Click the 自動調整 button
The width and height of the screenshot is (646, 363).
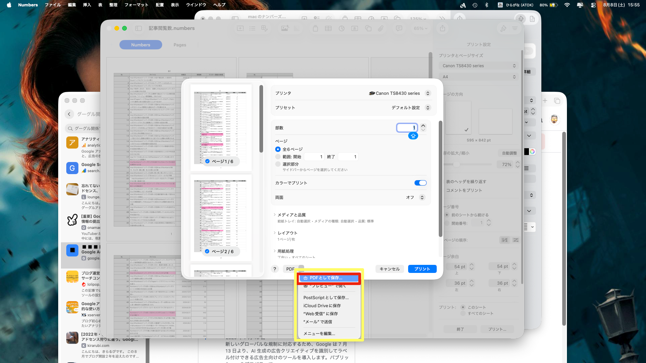coord(509,153)
